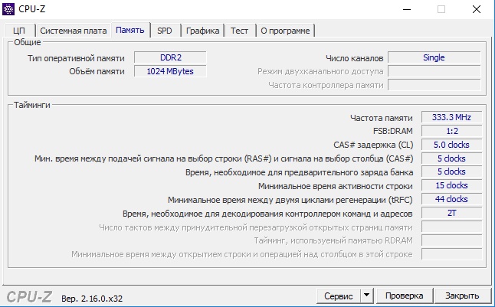
Task: Minimize the CPU-Z window
Action: pos(407,9)
